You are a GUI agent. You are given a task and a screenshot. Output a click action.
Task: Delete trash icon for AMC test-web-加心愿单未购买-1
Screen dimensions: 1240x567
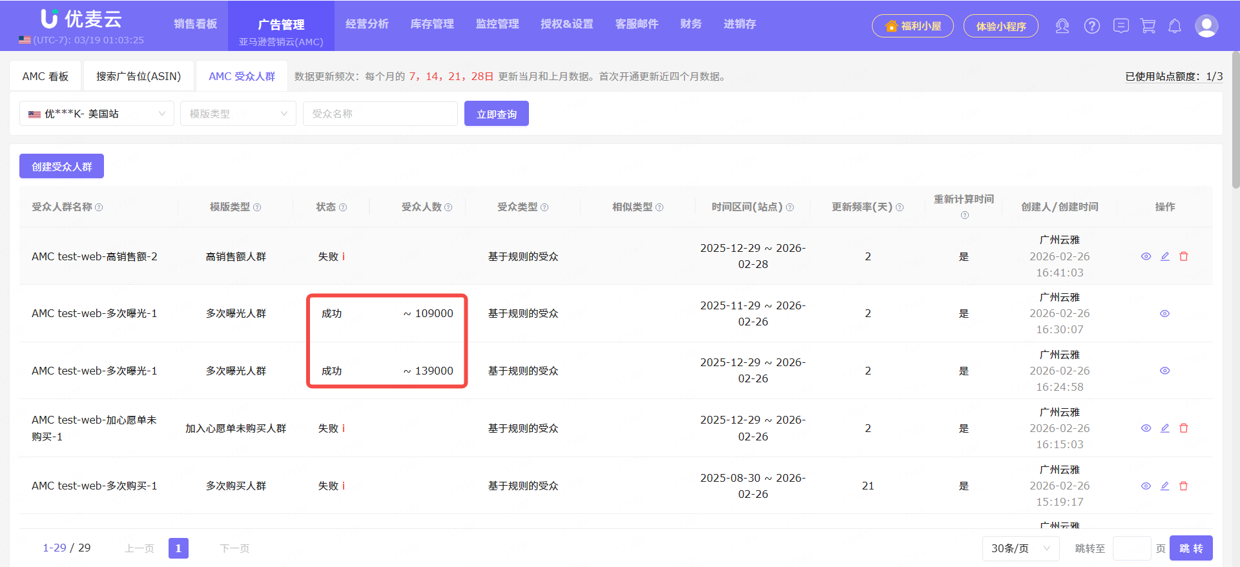pos(1183,428)
